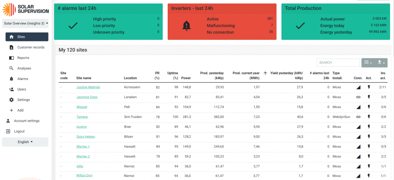Click the bell icon in Inverters card

tap(187, 26)
